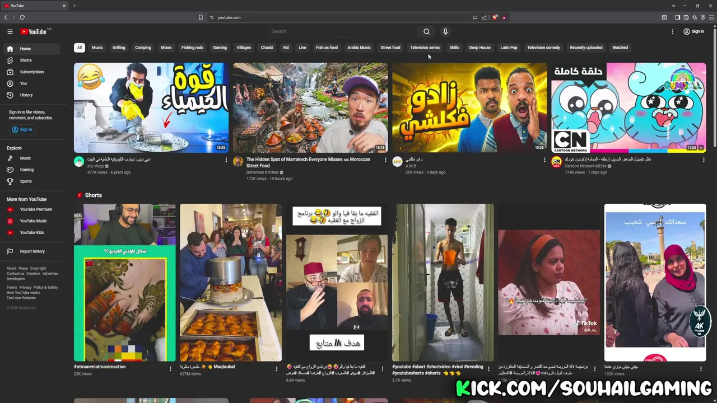Select the Watched filter chip
Viewport: 717px width, 403px height.
[x=620, y=48]
